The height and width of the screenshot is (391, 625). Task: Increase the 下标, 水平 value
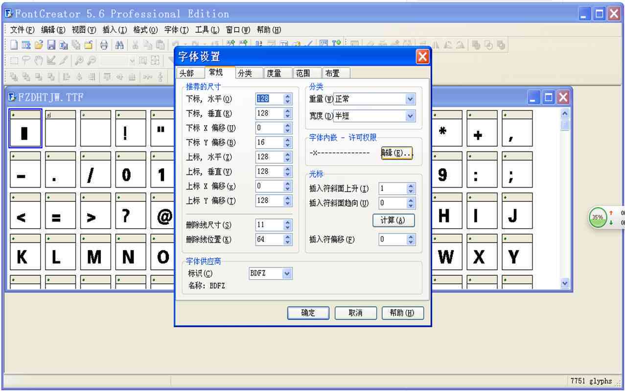point(288,96)
